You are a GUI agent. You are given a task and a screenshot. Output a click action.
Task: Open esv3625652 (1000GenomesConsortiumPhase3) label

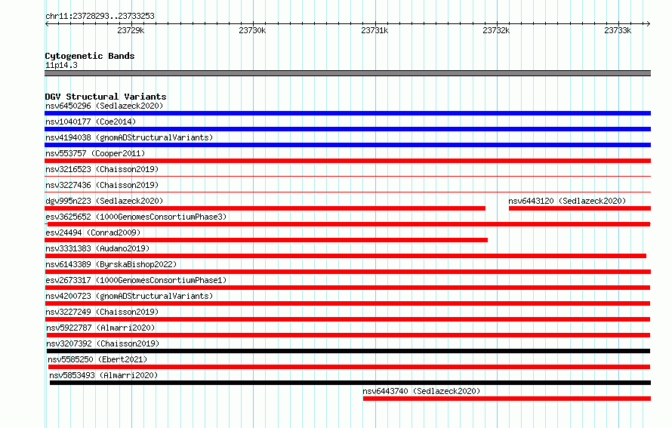136,217
